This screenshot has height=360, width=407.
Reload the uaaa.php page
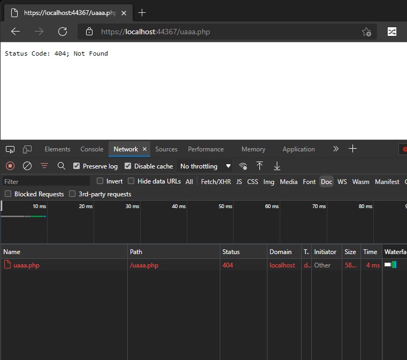pyautogui.click(x=63, y=32)
